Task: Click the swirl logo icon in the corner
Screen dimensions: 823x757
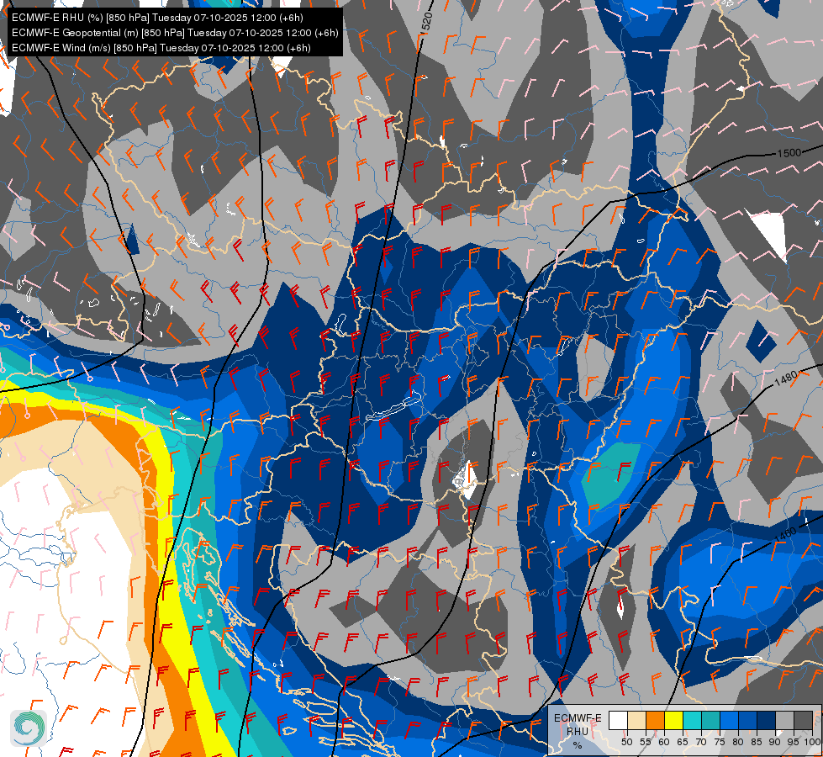Action: 29,728
